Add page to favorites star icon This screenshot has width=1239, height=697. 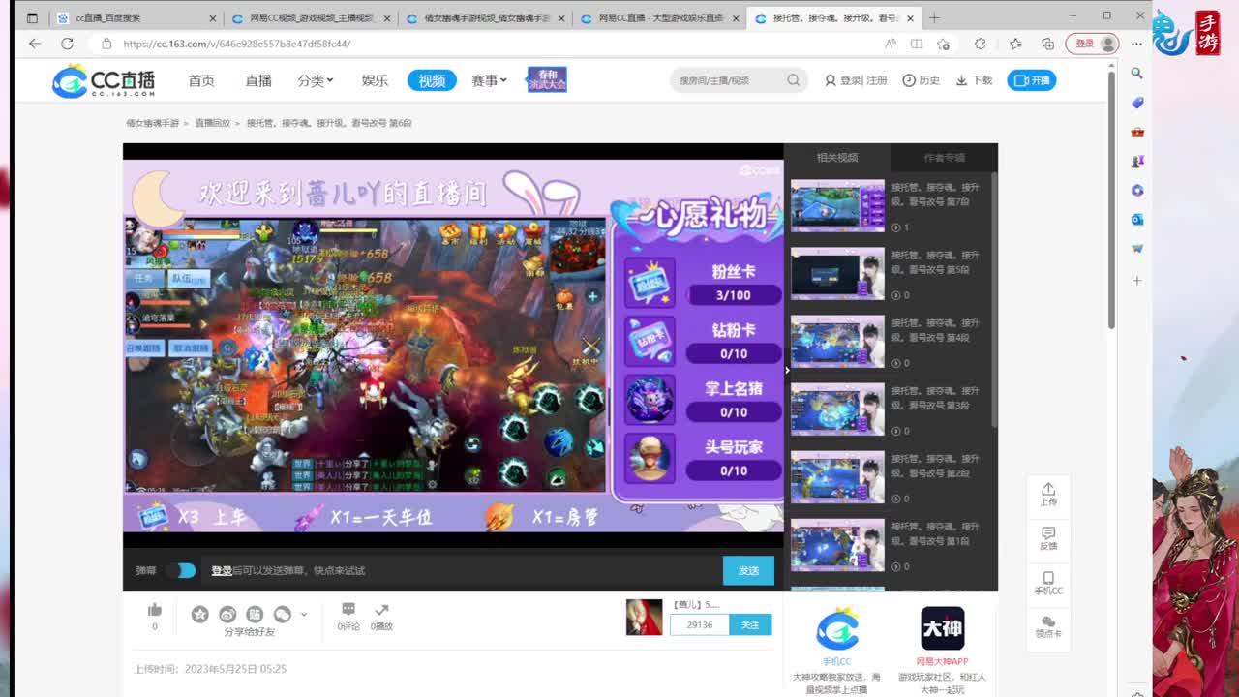point(944,44)
